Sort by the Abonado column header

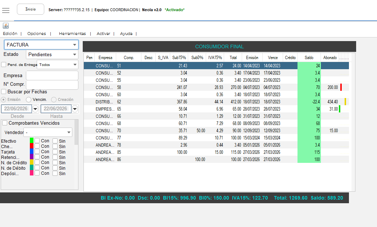[x=330, y=58]
